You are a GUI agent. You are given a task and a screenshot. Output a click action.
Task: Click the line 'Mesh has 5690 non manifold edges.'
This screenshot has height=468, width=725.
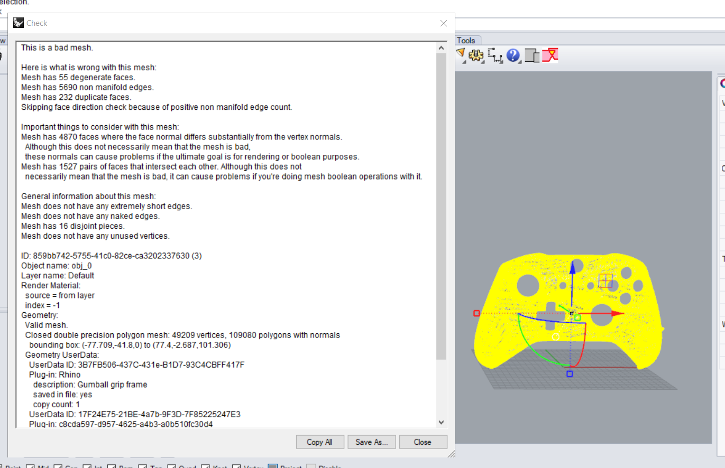[87, 87]
